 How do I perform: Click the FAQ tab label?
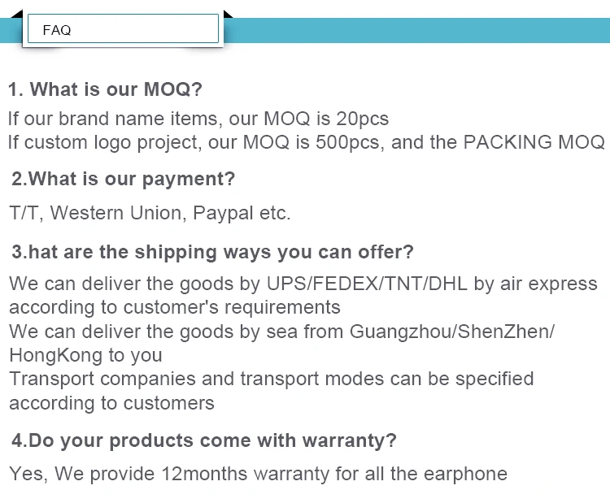tap(57, 30)
